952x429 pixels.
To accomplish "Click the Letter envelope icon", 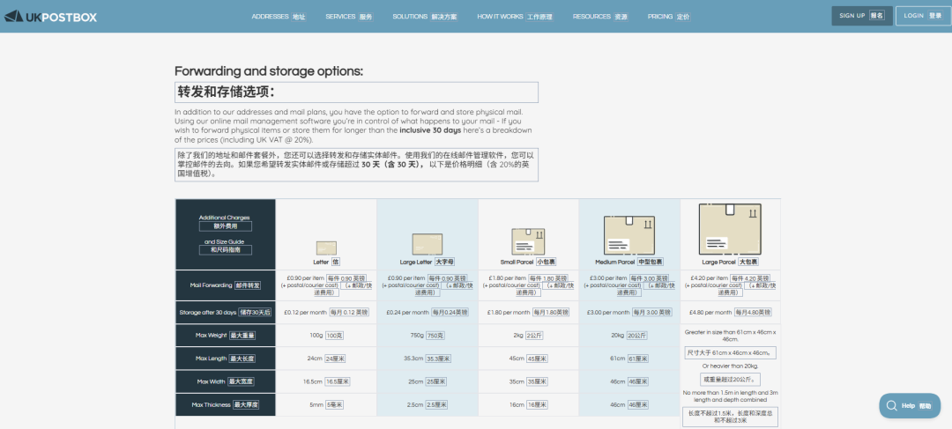I will click(326, 248).
